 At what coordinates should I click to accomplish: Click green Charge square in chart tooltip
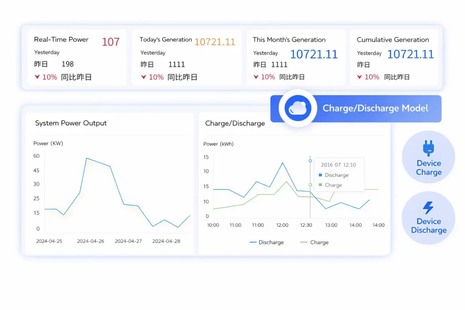pos(321,185)
